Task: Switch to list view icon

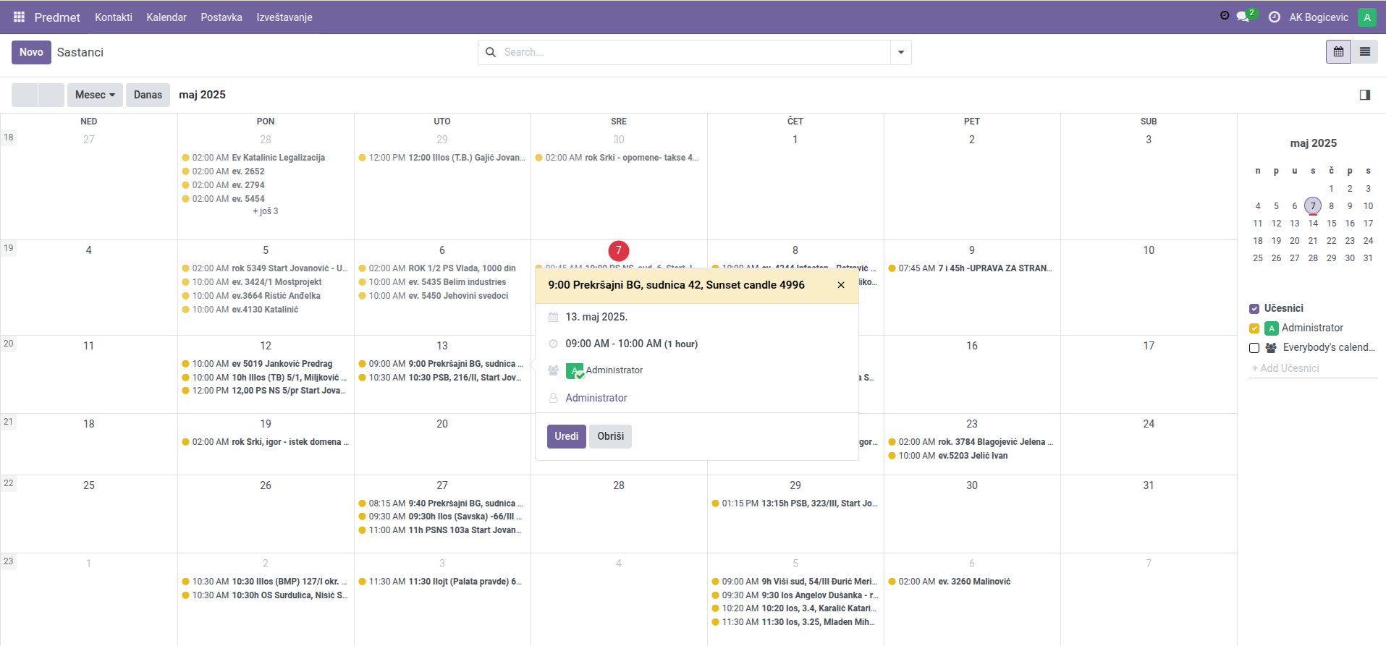Action: 1365,52
